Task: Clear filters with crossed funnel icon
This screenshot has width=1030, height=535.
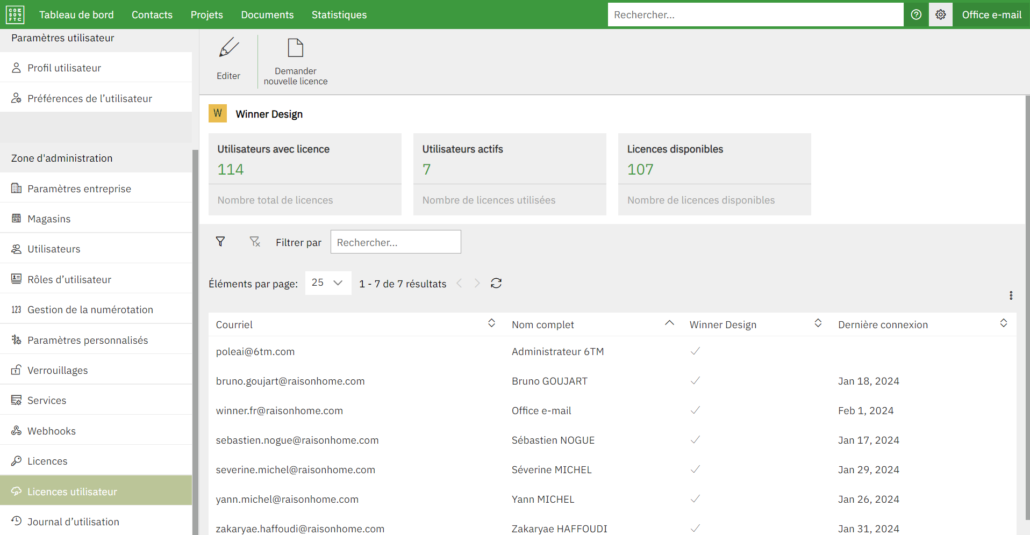Action: click(255, 242)
